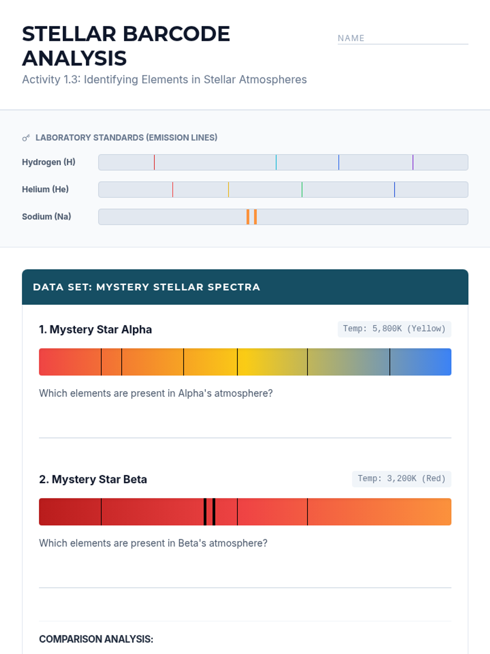Image resolution: width=490 pixels, height=654 pixels.
Task: Select the cyan Hydrogen emission line
Action: click(x=276, y=162)
